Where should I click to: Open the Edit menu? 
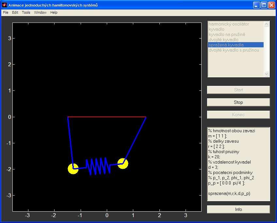pos(15,12)
